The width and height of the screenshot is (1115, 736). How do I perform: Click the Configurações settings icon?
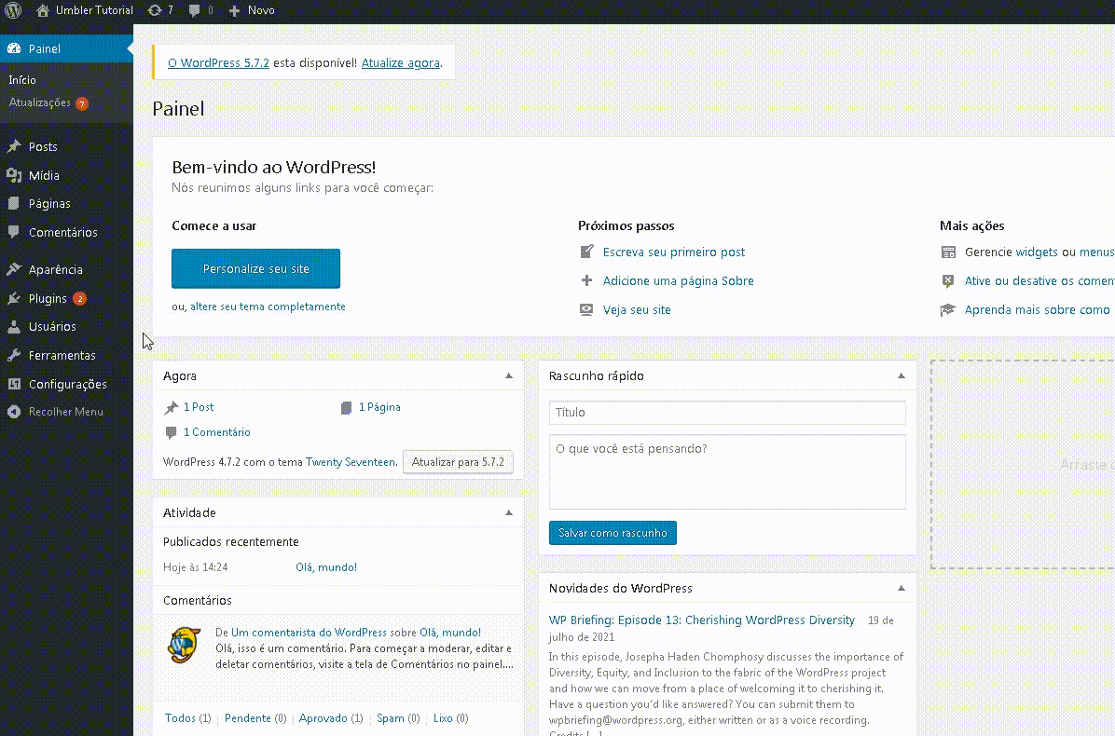pyautogui.click(x=14, y=384)
